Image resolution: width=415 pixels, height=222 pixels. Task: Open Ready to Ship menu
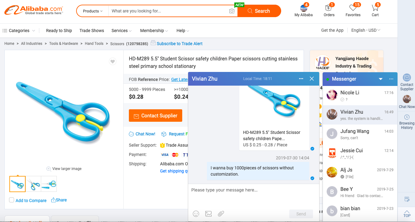coord(59,31)
